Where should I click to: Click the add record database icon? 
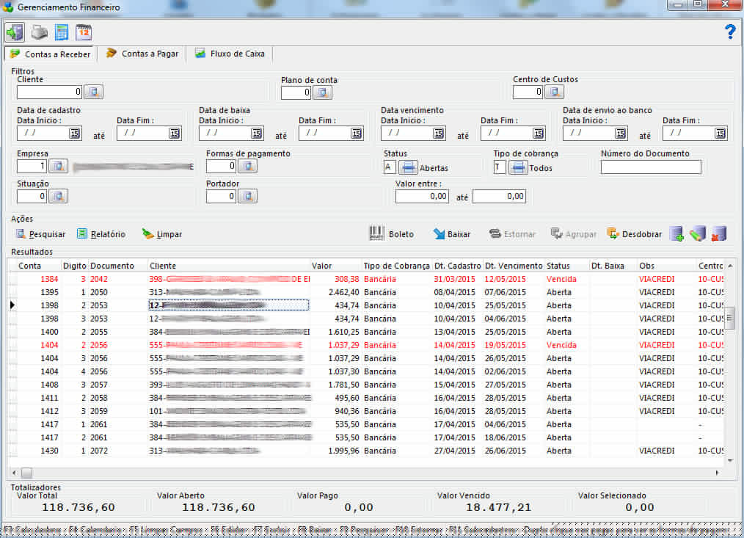coord(676,234)
